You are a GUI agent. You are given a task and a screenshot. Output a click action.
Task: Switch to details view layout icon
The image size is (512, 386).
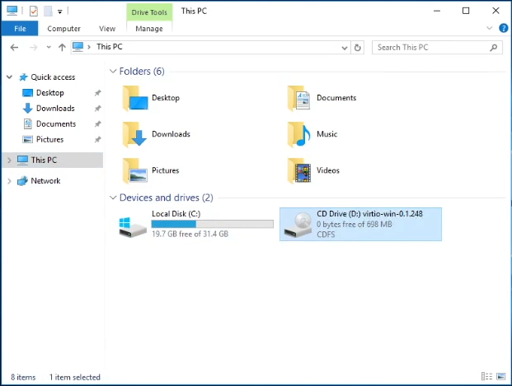(486, 377)
